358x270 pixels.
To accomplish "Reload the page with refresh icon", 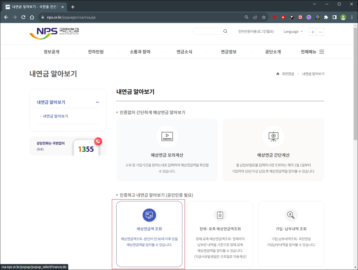I will [23, 17].
